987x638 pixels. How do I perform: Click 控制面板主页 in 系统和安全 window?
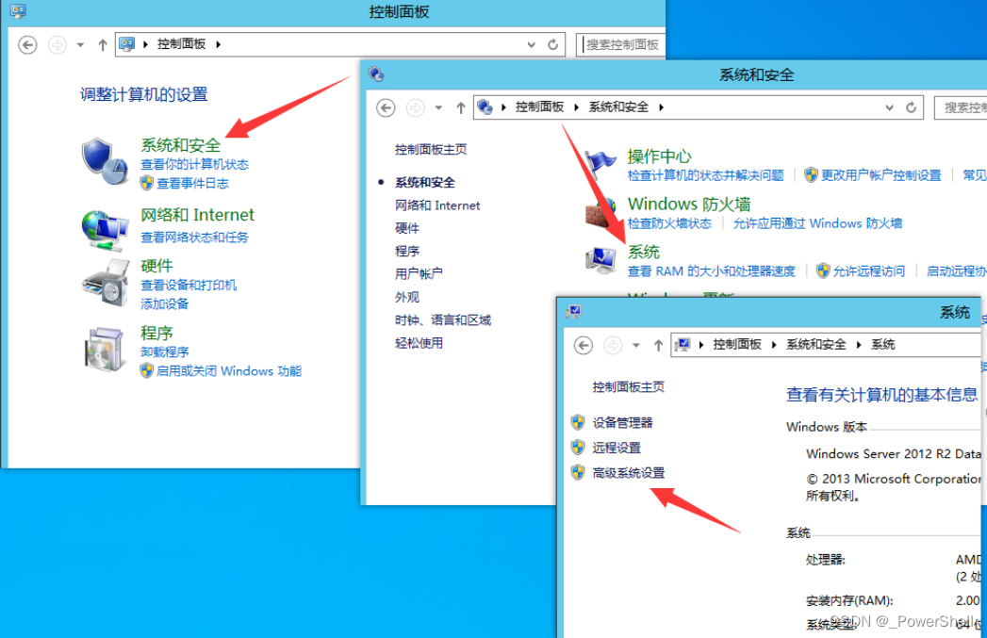[x=431, y=149]
